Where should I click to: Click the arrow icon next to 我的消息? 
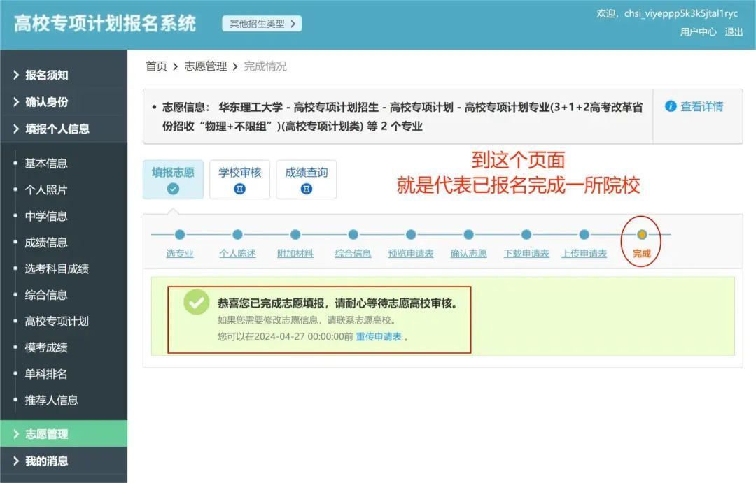17,461
